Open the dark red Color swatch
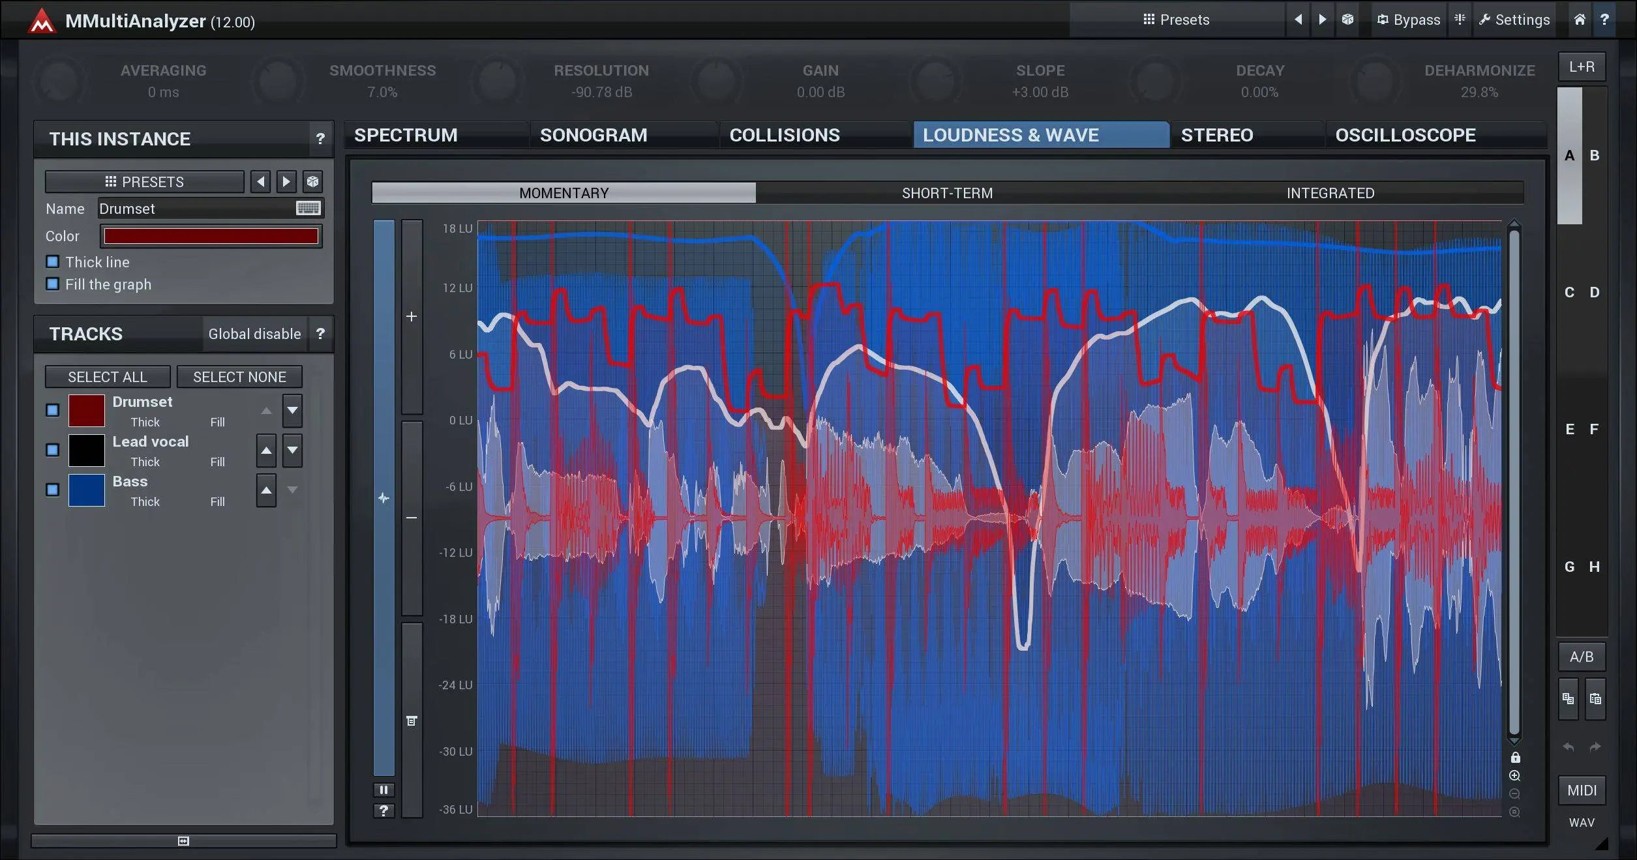 [x=211, y=236]
